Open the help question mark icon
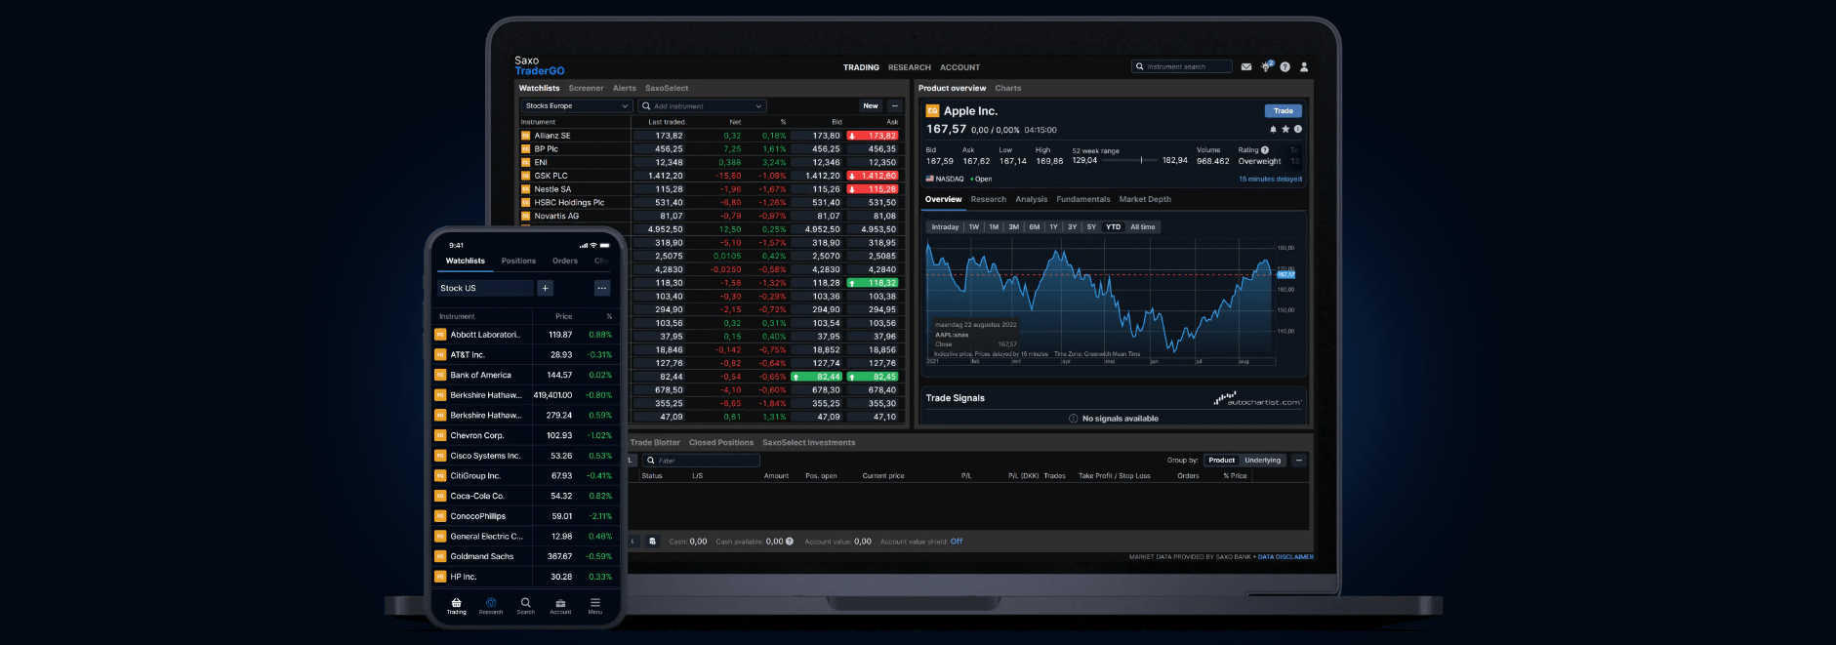This screenshot has height=645, width=1836. pos(1285,67)
